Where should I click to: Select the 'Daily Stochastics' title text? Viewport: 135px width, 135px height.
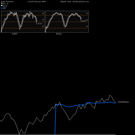(x=7, y=2)
